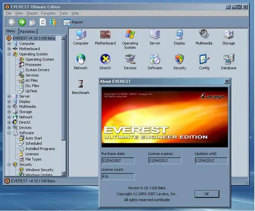Expand the Computer tree node
255x211 pixels.
pyautogui.click(x=9, y=43)
